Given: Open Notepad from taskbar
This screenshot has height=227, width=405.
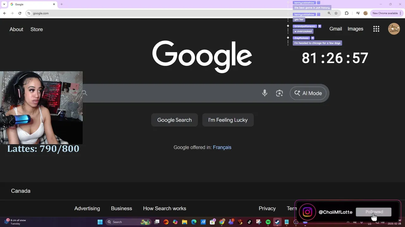Looking at the screenshot, I should 286,222.
